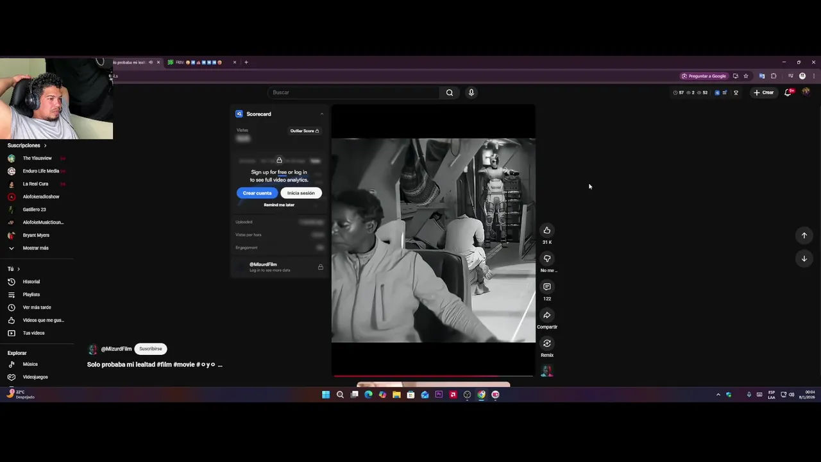Open the Suscripciones section chevron
The width and height of the screenshot is (821, 462).
45,146
